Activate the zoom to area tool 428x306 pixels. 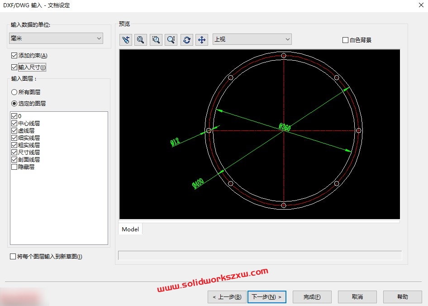(156, 40)
